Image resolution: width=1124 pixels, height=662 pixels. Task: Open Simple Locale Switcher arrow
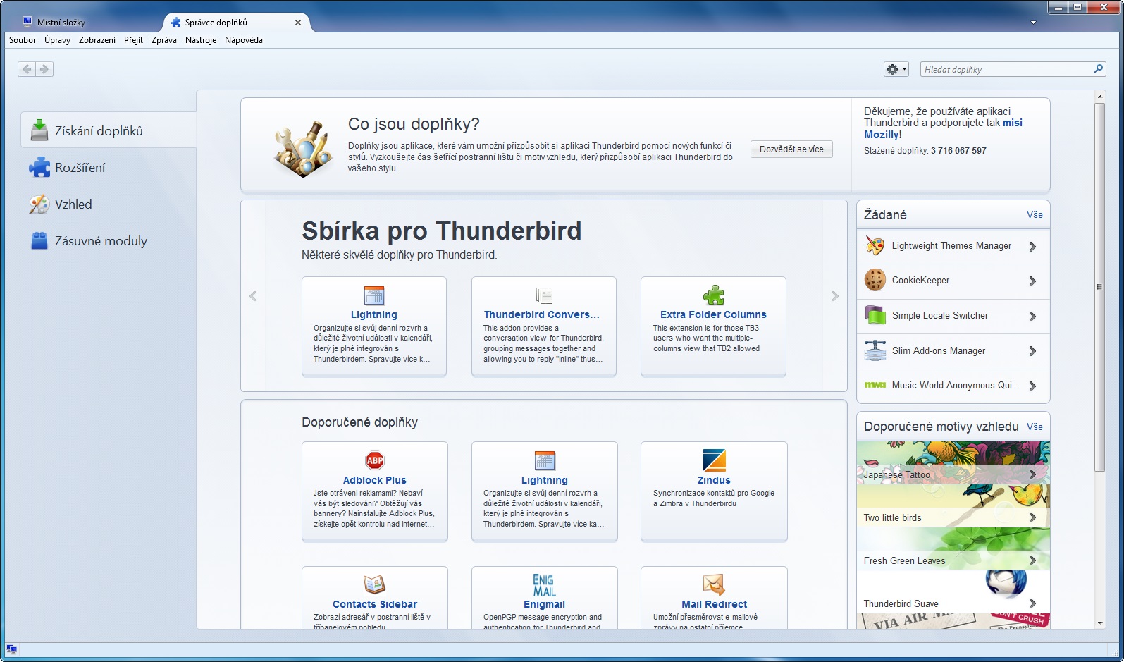[1032, 317]
